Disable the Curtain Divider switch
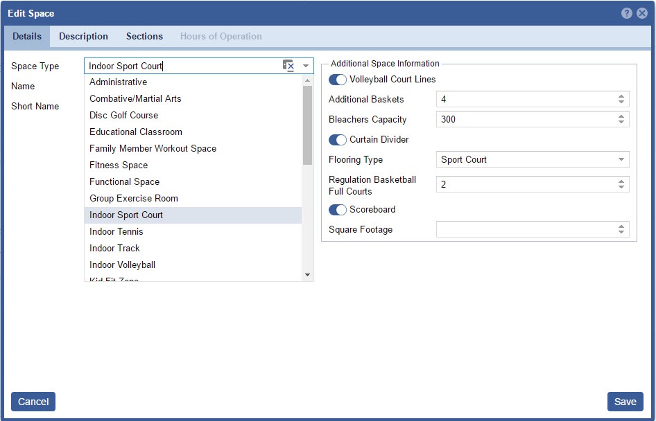 pyautogui.click(x=338, y=140)
